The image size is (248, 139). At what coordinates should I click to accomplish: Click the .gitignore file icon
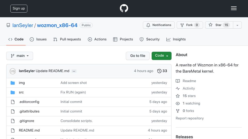click(x=13, y=121)
